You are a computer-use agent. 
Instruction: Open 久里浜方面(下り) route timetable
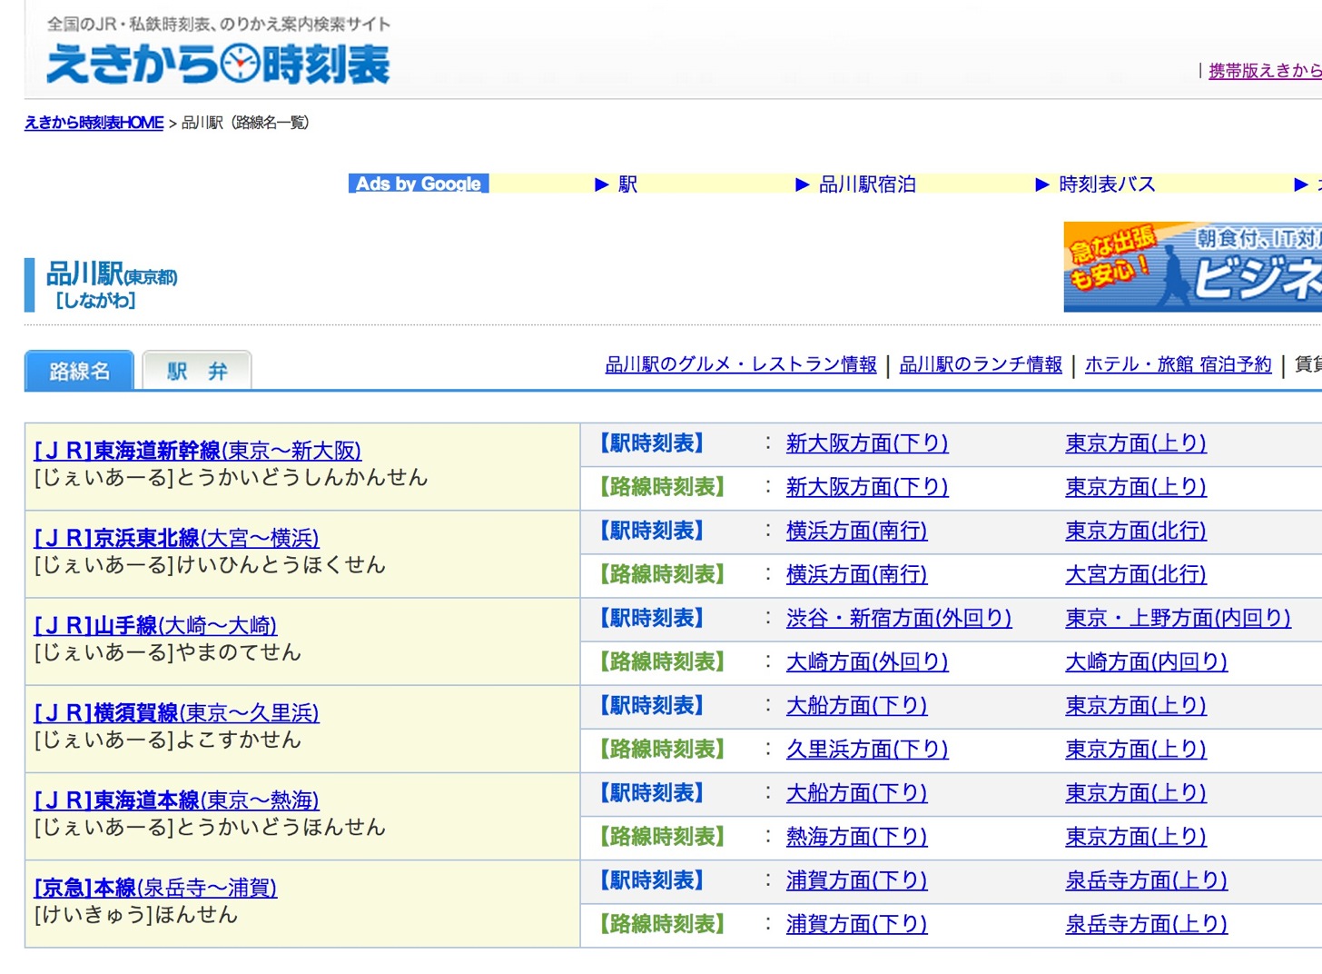tap(867, 749)
